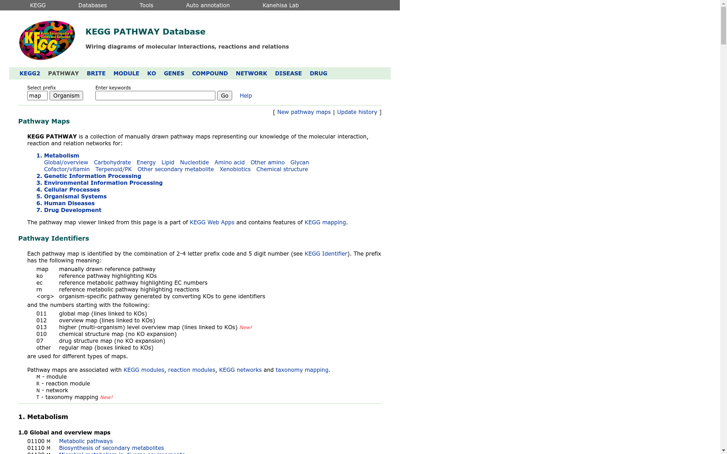
Task: Switch to BRITE tab
Action: tap(96, 74)
